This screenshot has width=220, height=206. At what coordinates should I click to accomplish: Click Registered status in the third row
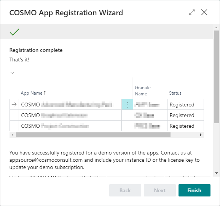pyautogui.click(x=185, y=126)
